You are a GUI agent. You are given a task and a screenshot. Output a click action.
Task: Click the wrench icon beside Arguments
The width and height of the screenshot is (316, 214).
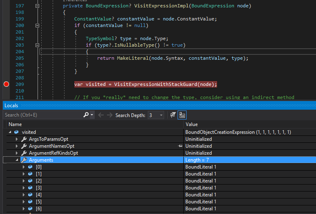(x=24, y=160)
